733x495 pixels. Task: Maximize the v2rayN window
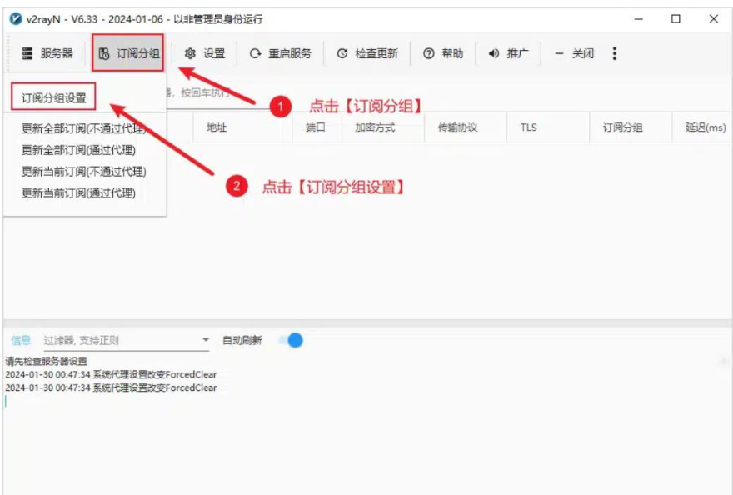pos(676,19)
